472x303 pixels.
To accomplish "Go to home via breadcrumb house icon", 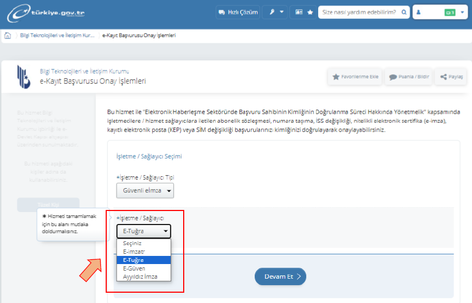I will (x=8, y=36).
